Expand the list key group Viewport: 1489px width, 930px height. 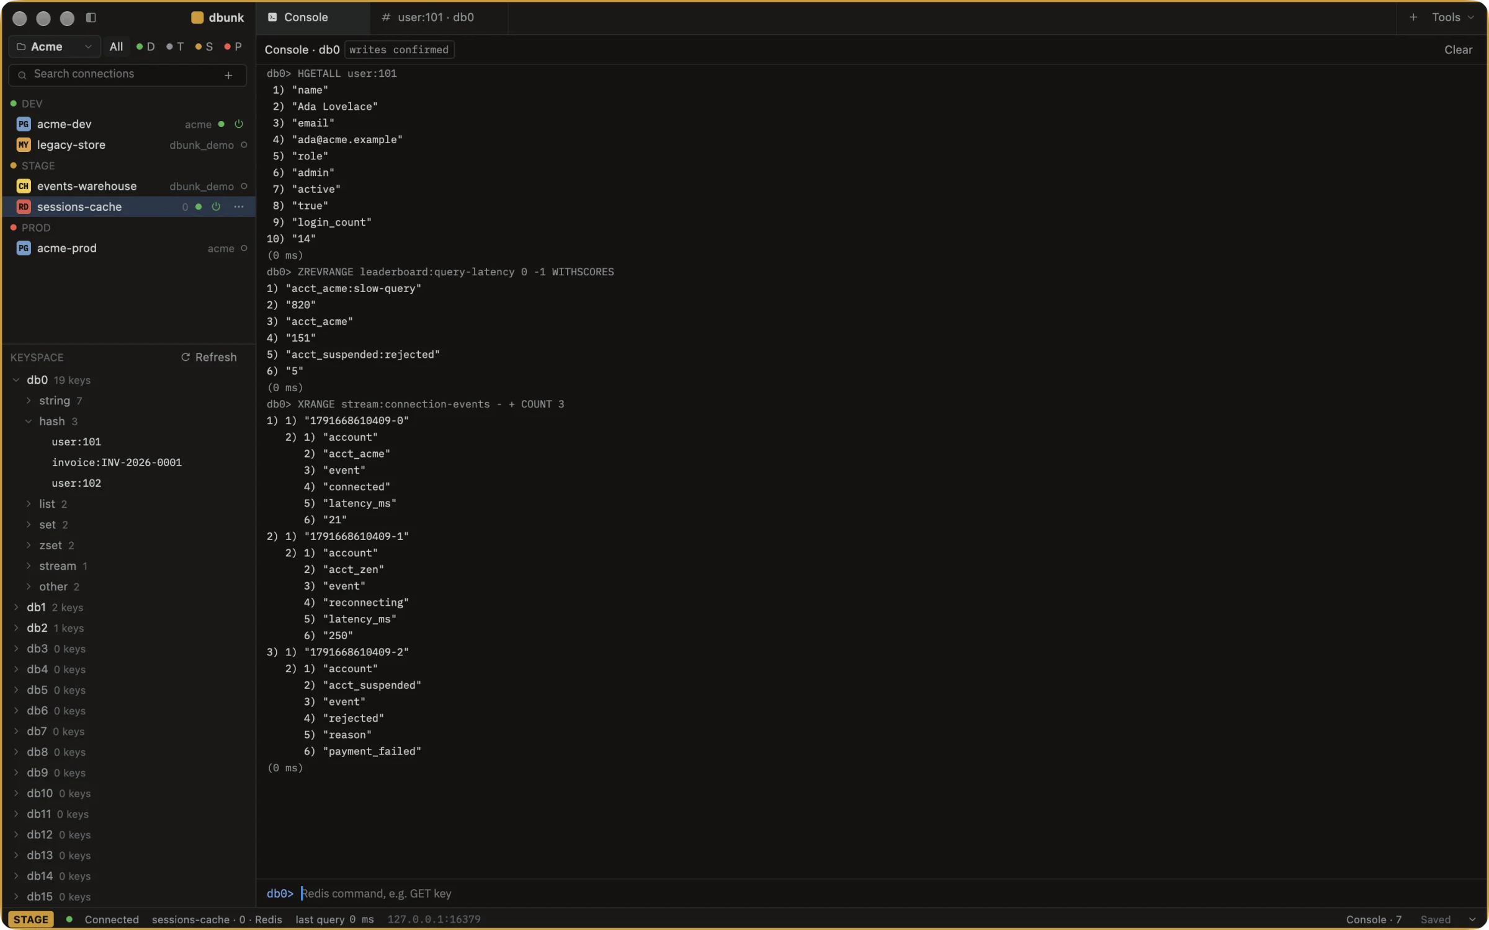(x=29, y=504)
